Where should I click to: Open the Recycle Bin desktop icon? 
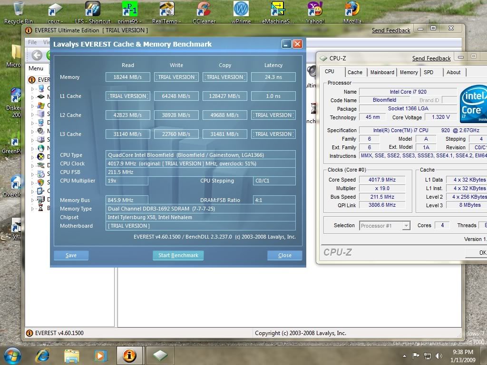click(x=19, y=10)
